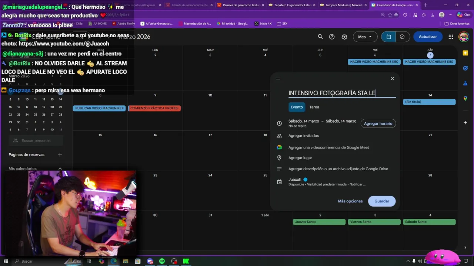Image resolution: width=474 pixels, height=266 pixels.
Task: Click the Buscar personas field
Action: pyautogui.click(x=36, y=141)
